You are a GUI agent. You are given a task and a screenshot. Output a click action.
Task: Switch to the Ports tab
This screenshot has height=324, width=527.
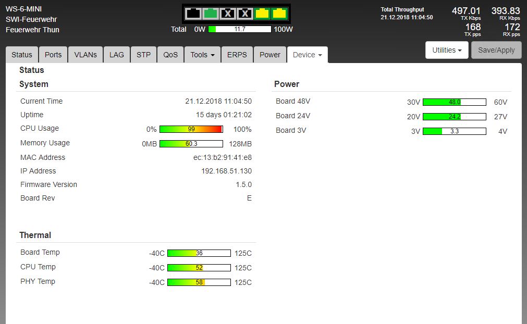click(x=53, y=55)
